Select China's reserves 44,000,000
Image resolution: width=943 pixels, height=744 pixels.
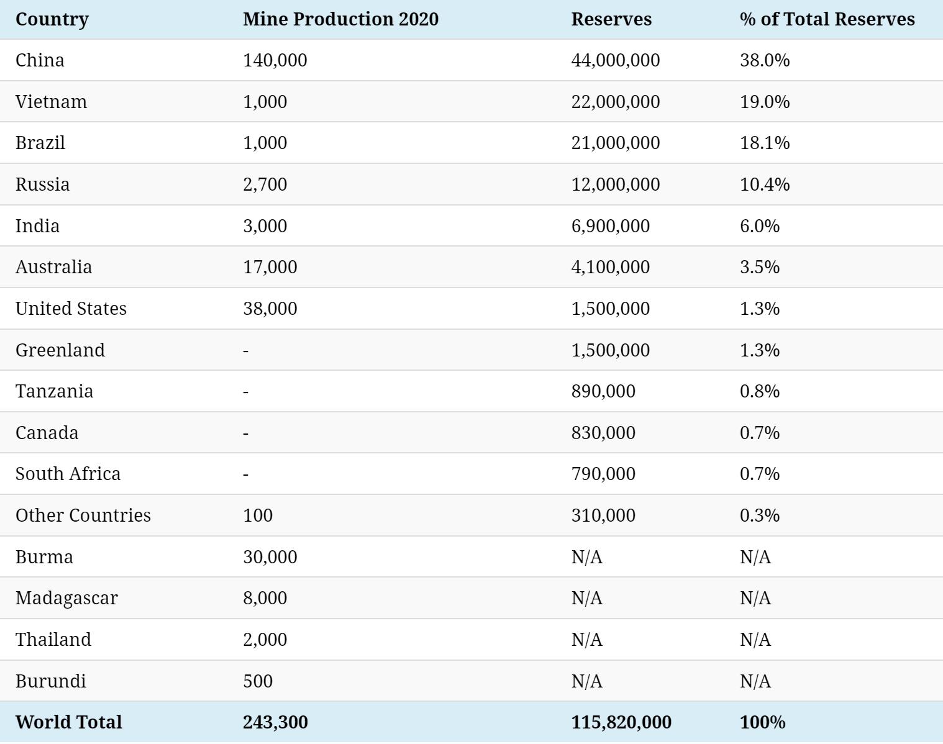pos(616,60)
